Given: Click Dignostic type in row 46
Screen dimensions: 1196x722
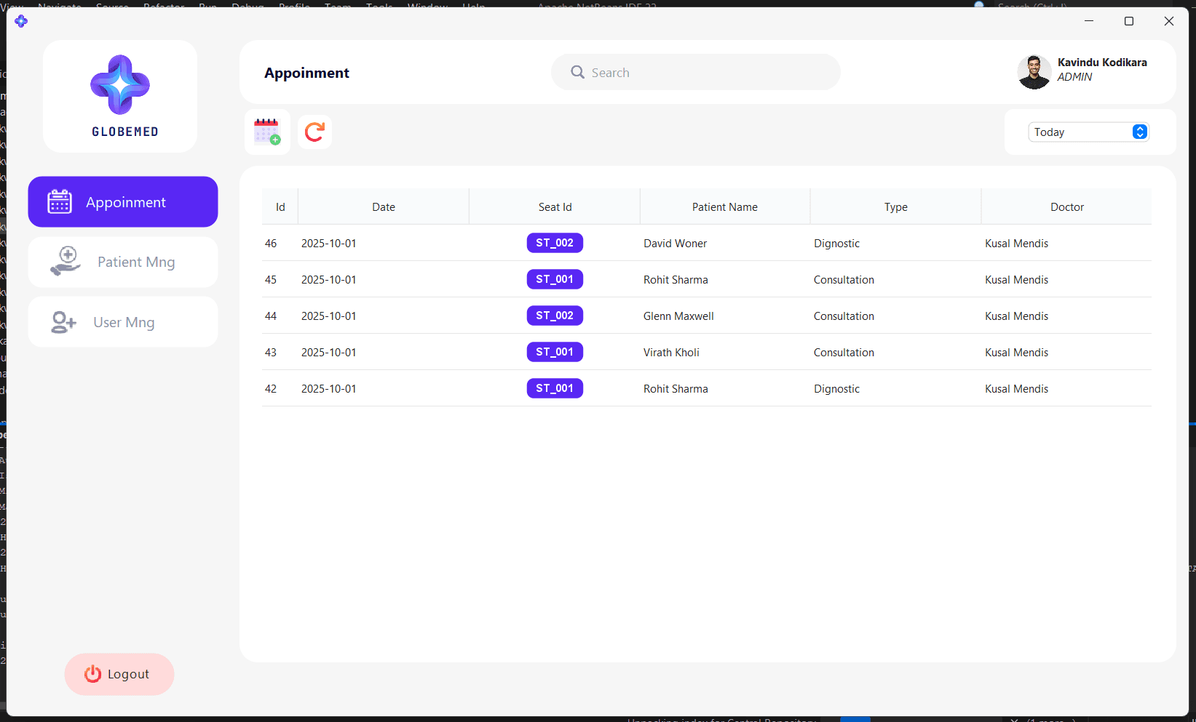Looking at the screenshot, I should 836,244.
